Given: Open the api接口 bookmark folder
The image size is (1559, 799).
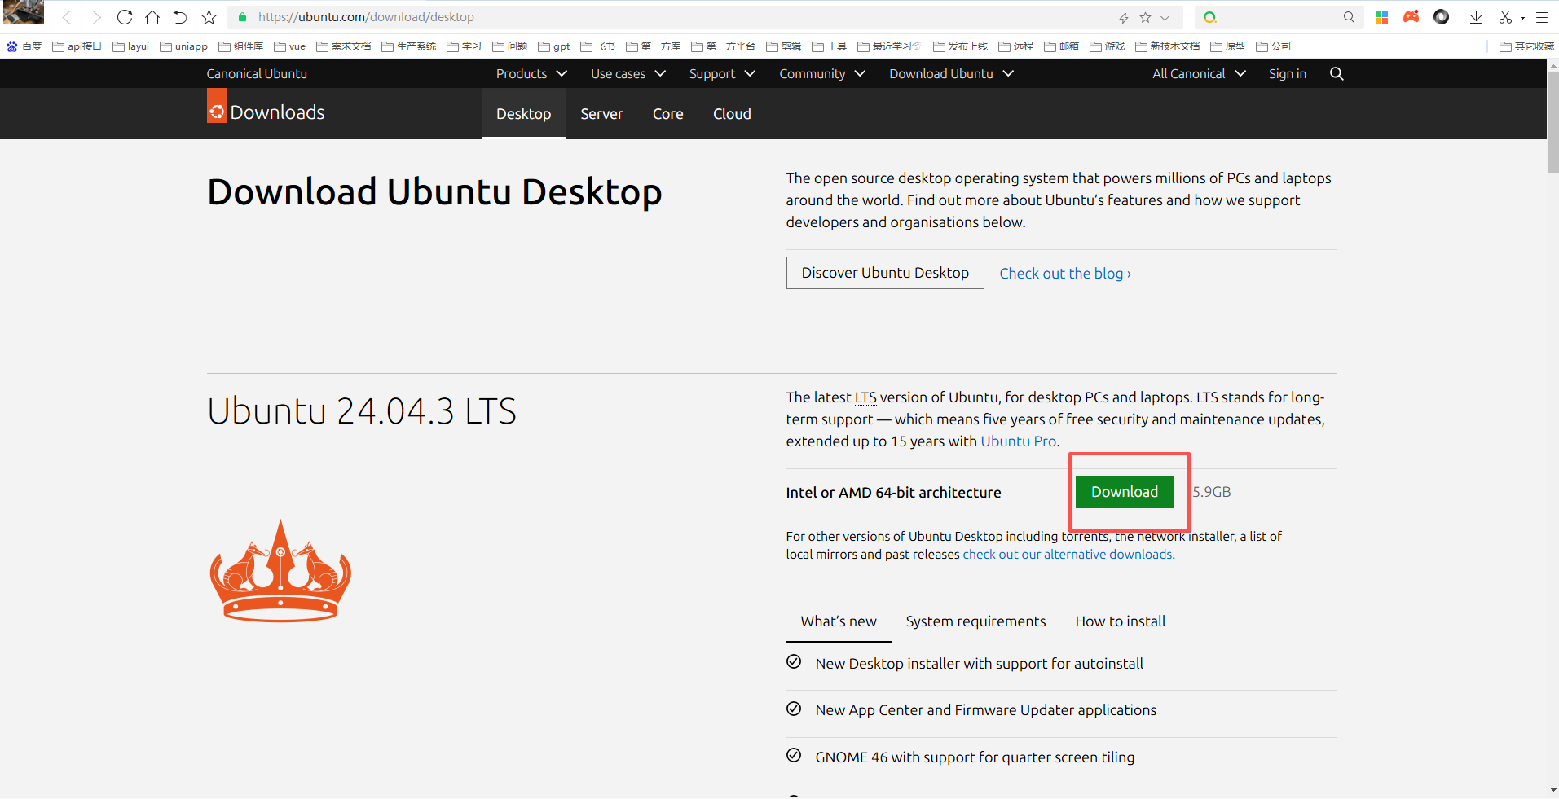Looking at the screenshot, I should [x=77, y=46].
